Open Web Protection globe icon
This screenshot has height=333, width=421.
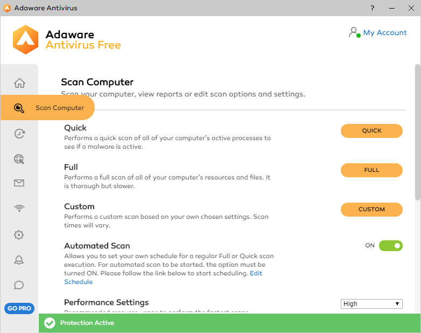tap(19, 159)
